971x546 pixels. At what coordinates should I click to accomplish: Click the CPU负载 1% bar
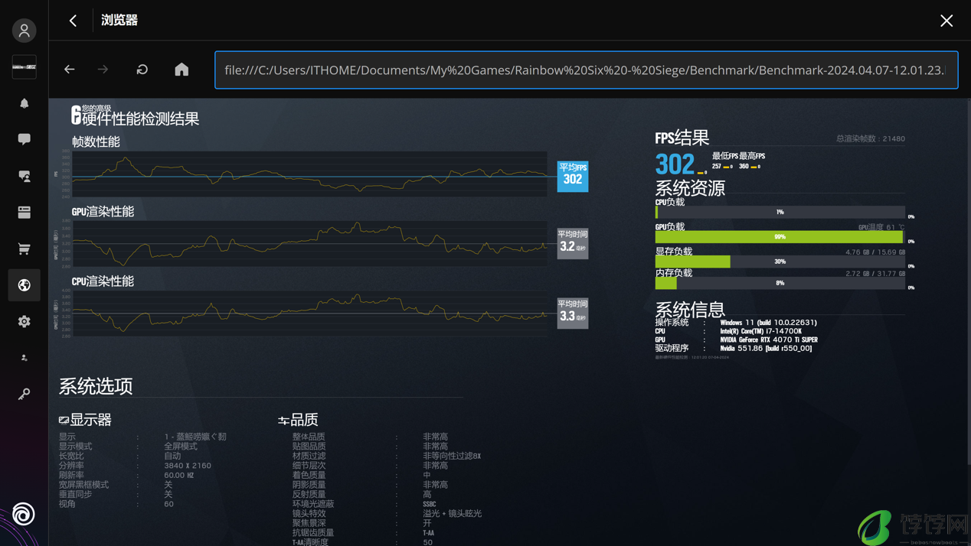(x=780, y=212)
